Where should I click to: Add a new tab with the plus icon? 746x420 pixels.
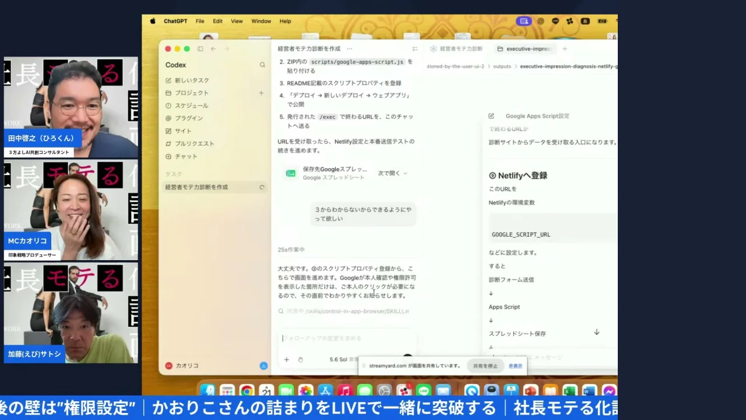[x=564, y=49]
